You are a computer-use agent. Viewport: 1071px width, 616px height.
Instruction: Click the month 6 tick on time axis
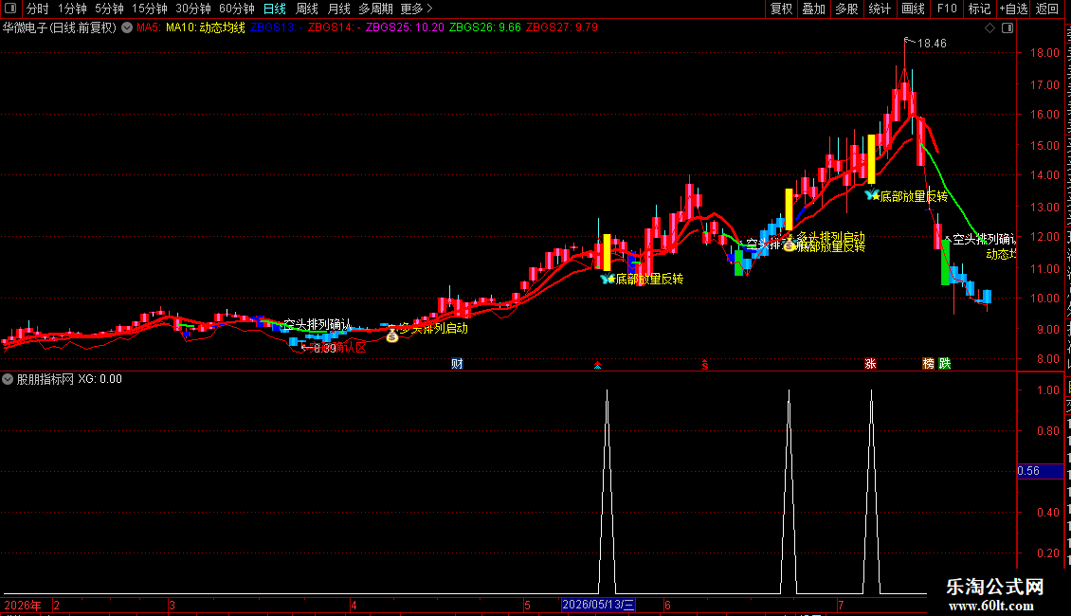667,605
